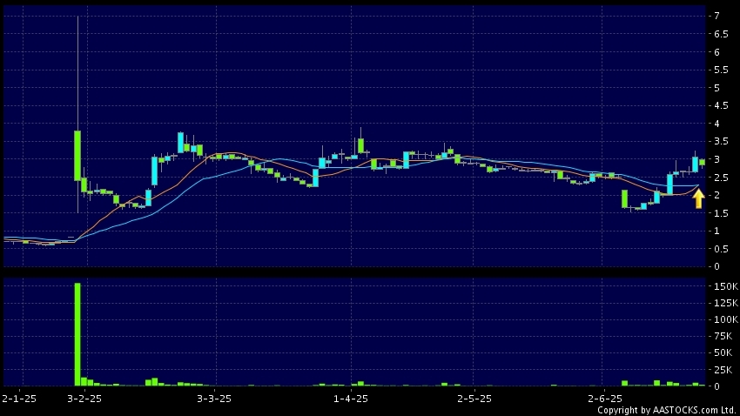Click the price axis label 3.5

pos(721,142)
